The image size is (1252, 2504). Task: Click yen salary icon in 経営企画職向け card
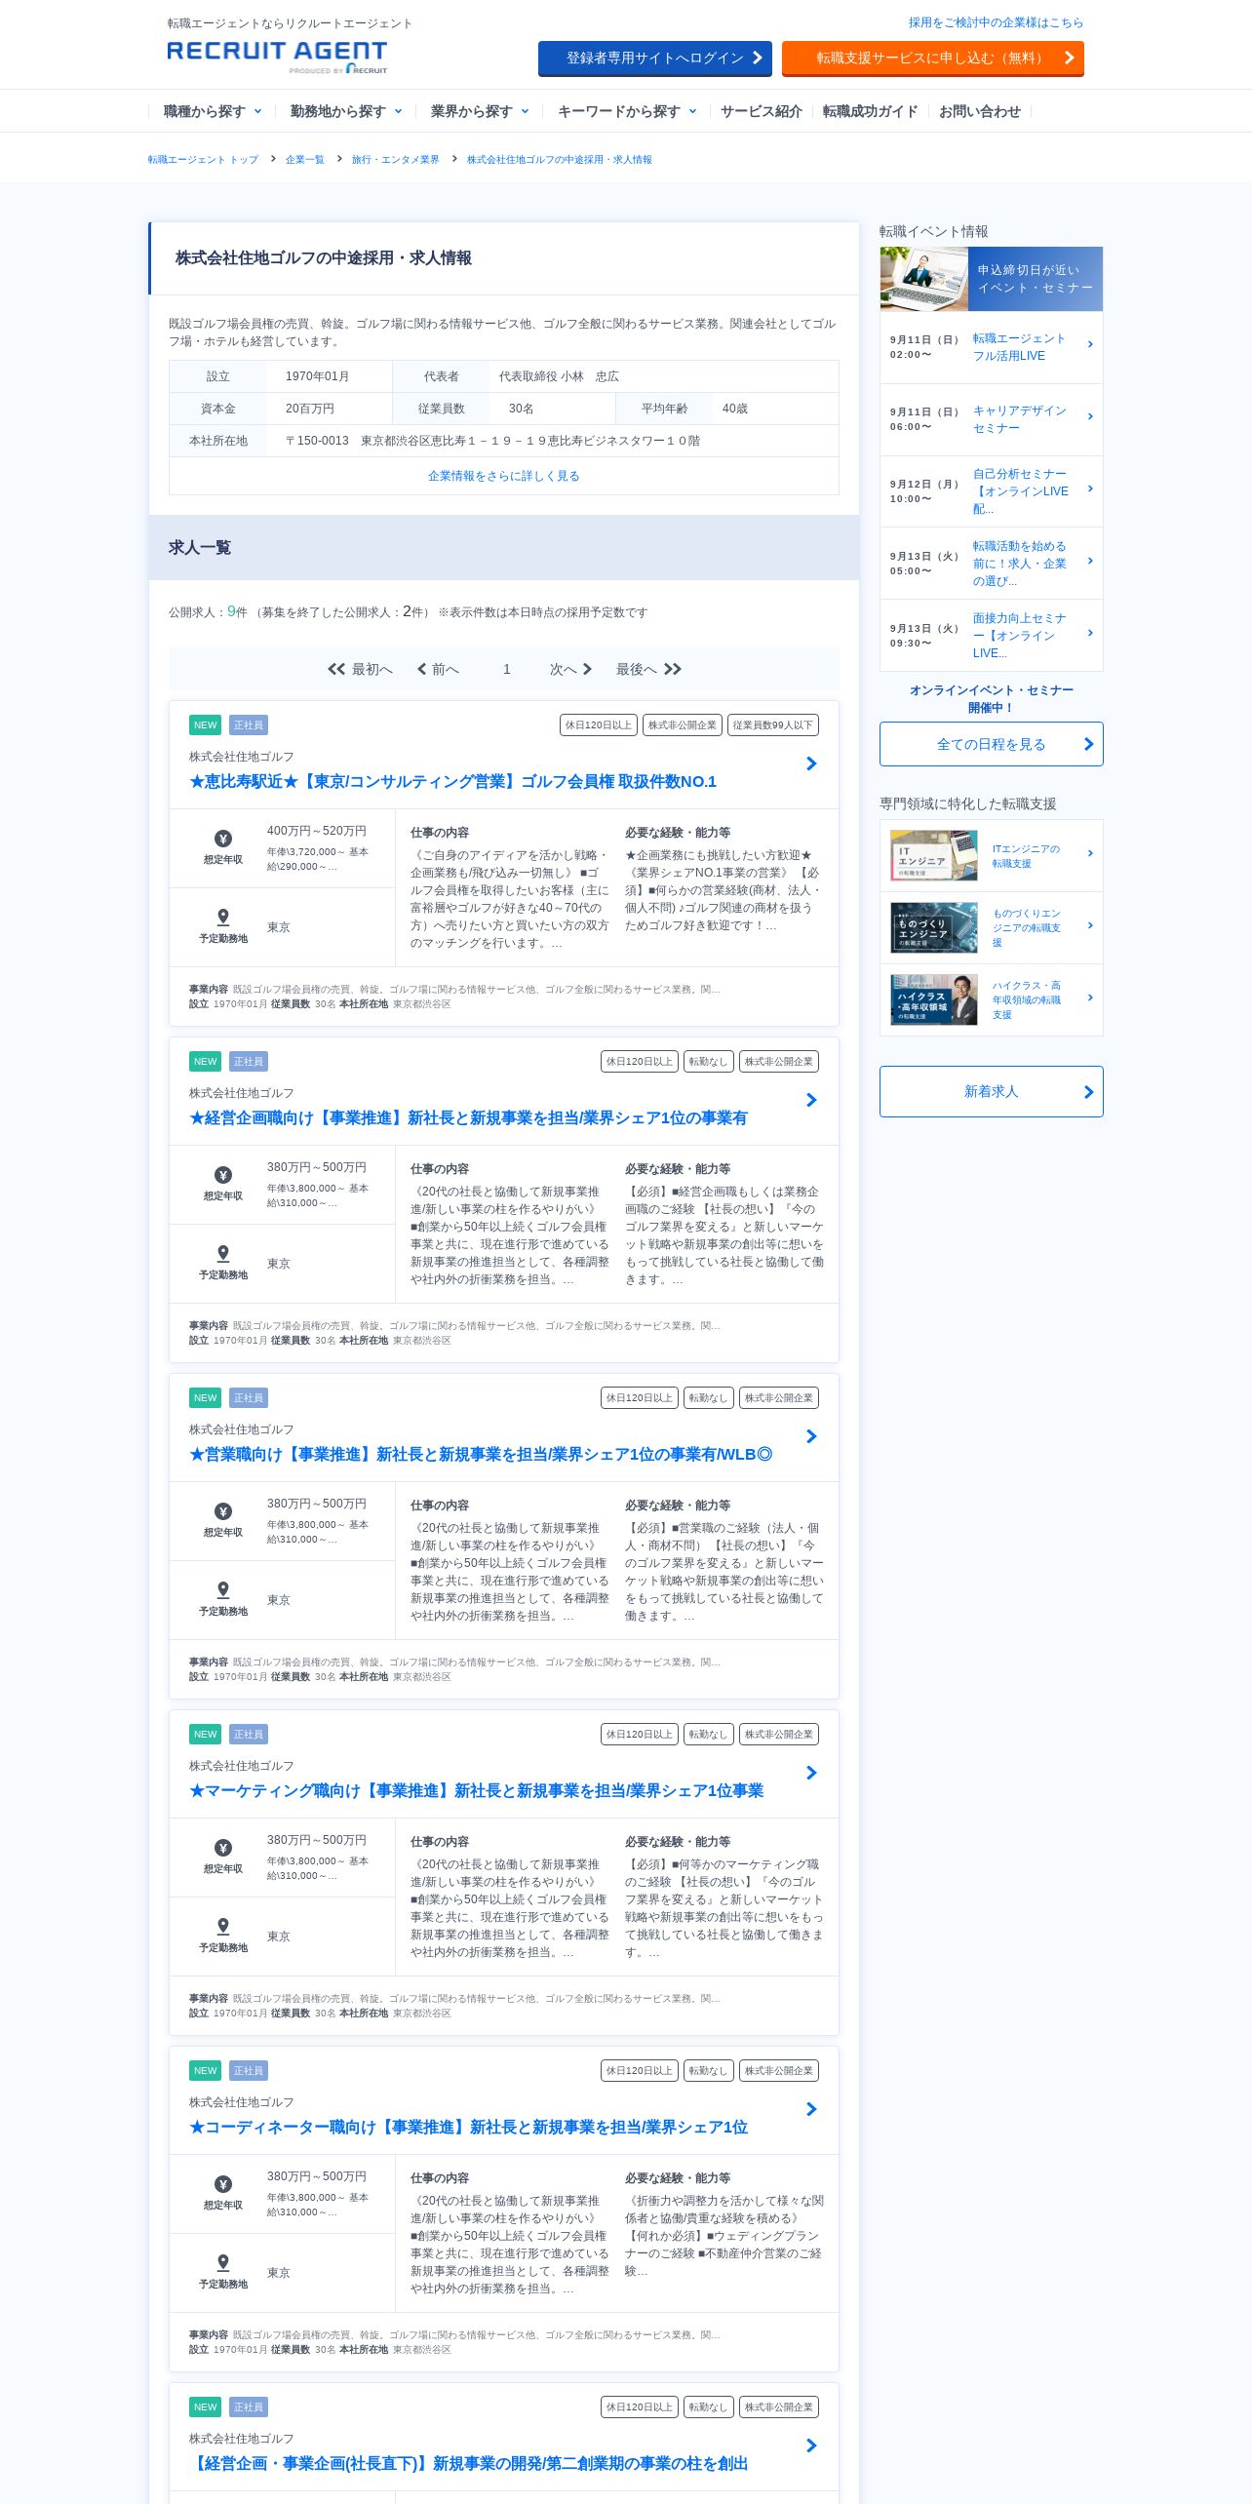pos(223,1175)
